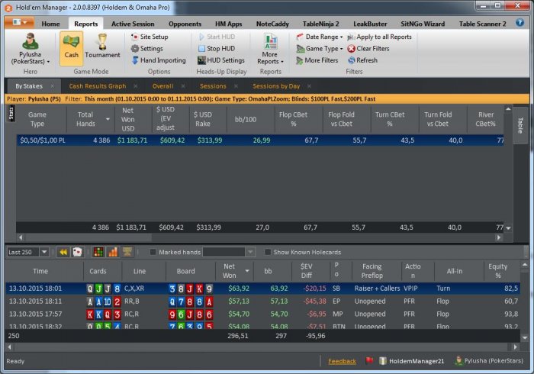The image size is (534, 374).
Task: Select Cash game mode
Action: tap(71, 48)
